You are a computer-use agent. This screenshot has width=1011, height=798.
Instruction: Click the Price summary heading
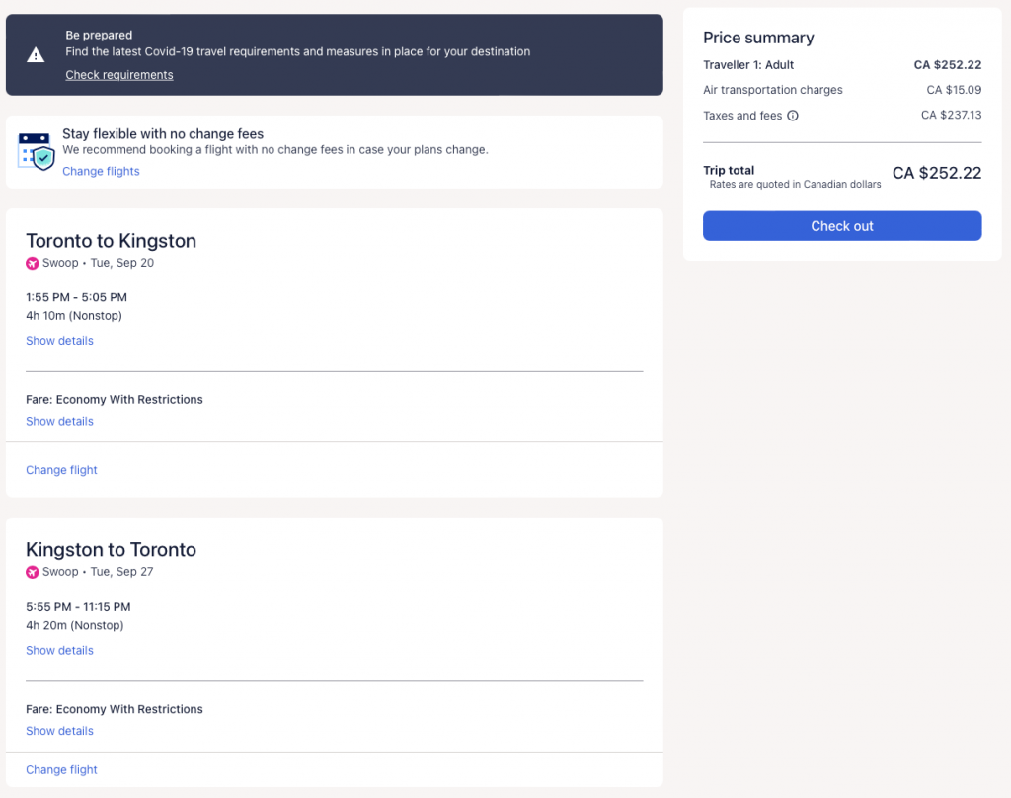[758, 38]
